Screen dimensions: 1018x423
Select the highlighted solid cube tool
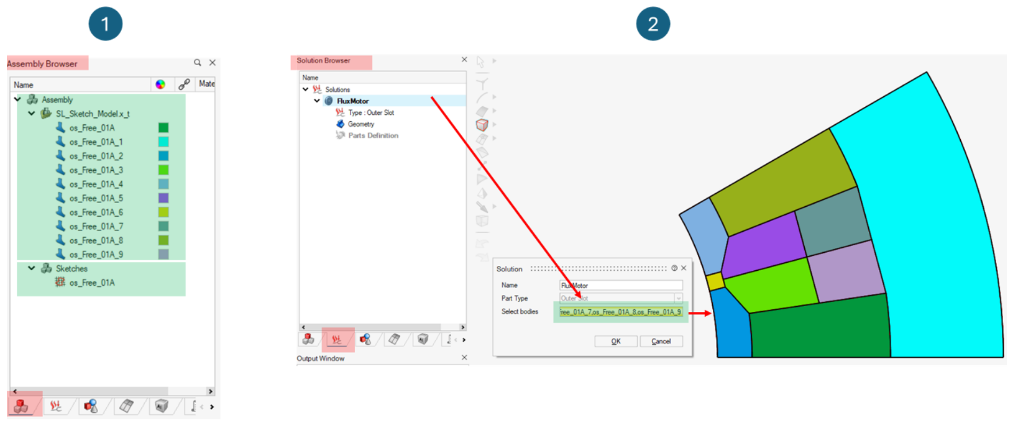point(482,125)
